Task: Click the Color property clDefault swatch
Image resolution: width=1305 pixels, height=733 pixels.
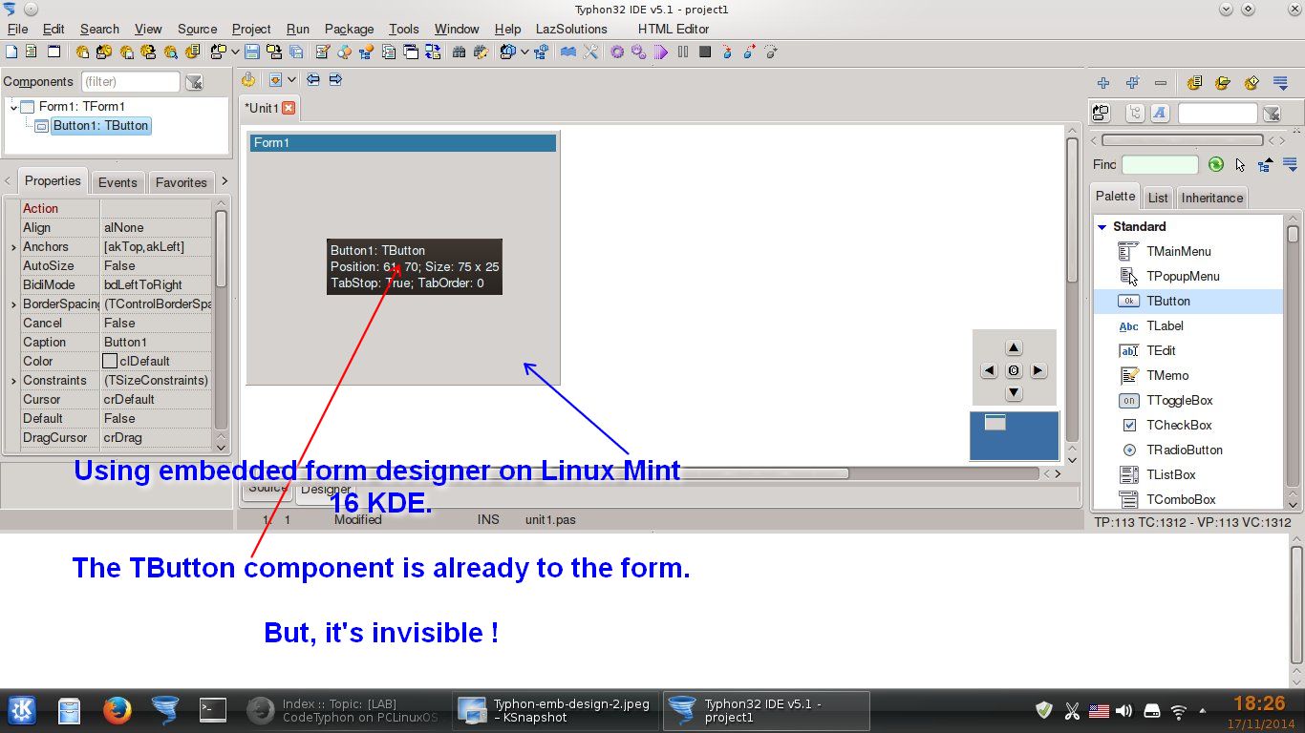Action: click(x=110, y=362)
